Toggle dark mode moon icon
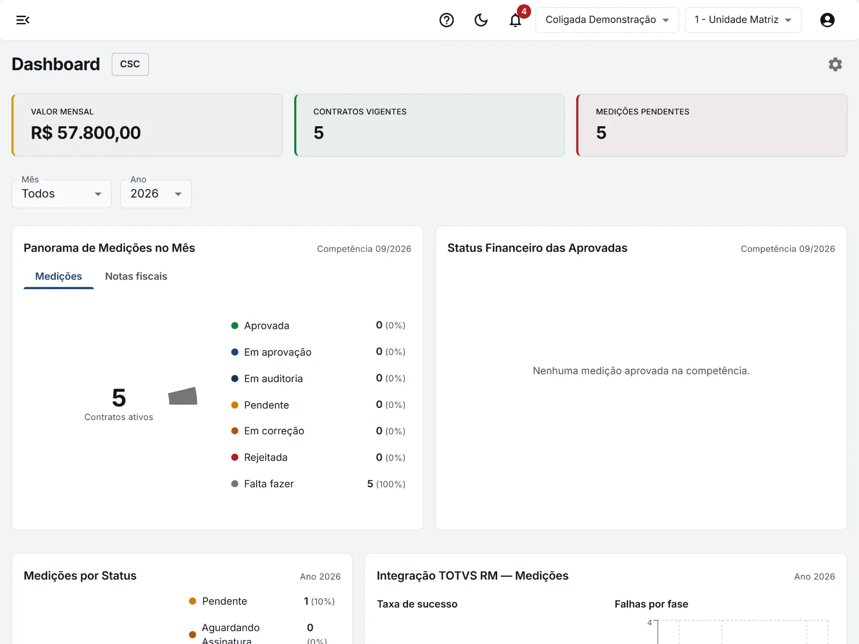 tap(481, 20)
